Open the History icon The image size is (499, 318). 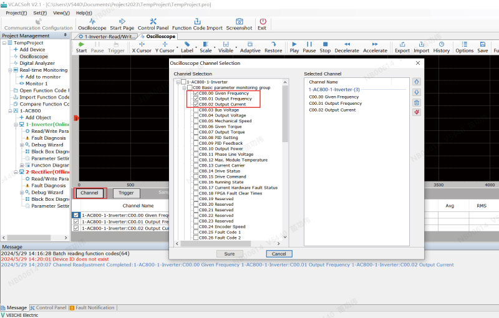(x=442, y=44)
